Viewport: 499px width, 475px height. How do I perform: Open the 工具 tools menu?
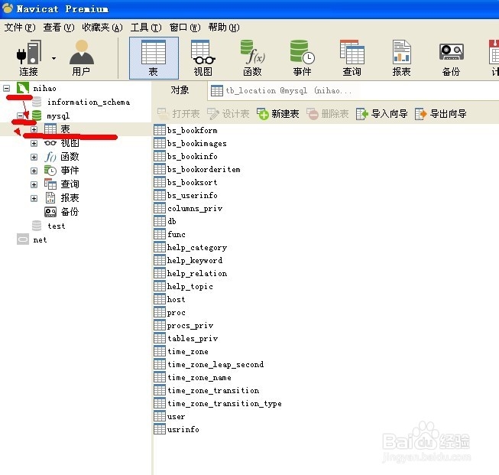pyautogui.click(x=146, y=28)
